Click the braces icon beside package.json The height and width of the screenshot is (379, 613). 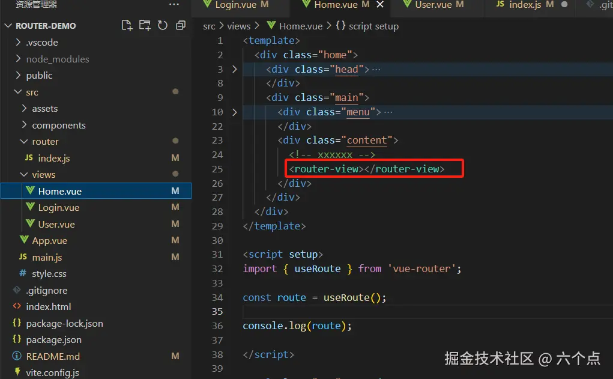(x=16, y=339)
